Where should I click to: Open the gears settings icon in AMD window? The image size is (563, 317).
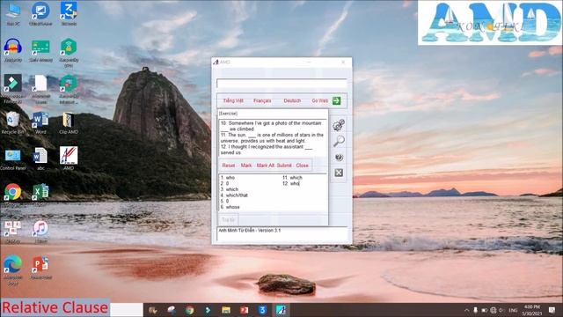pos(339,125)
